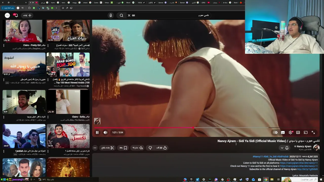This screenshot has width=324, height=182.
Task: Open the Clairo - Sofia mix thumbnail
Action: coord(68,102)
